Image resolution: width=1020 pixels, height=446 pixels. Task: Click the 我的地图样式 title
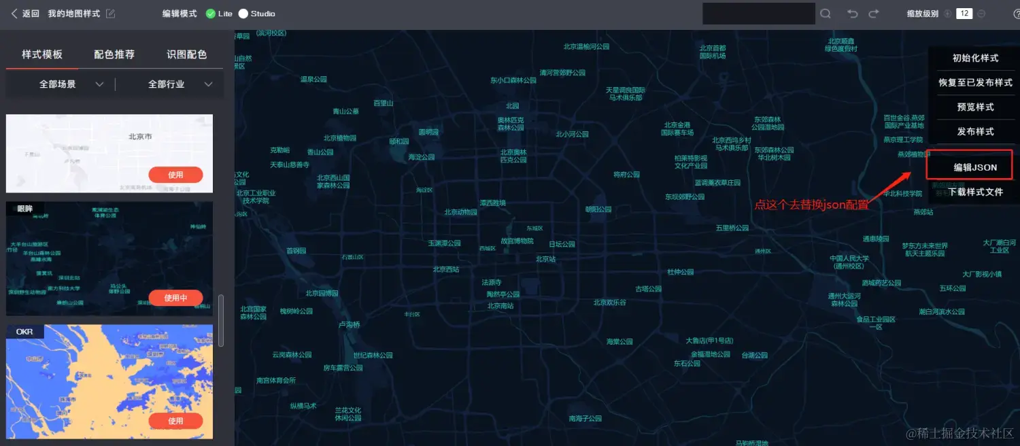pyautogui.click(x=74, y=14)
